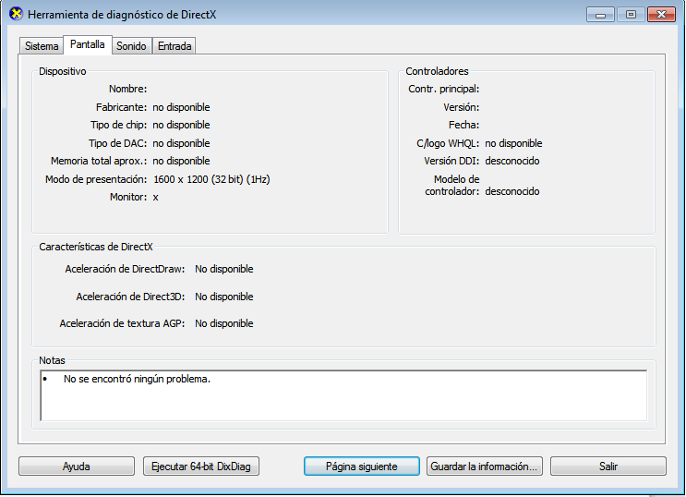Click the 'Aceleración de Direct3D:' label
Screen dimensions: 686x497
point(130,297)
